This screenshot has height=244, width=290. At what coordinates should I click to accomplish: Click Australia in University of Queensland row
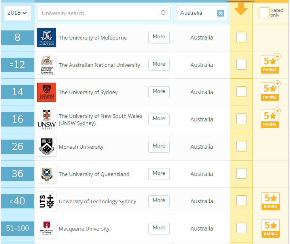[x=202, y=174]
